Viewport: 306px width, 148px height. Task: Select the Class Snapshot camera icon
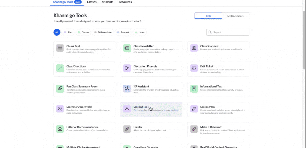coord(194,48)
